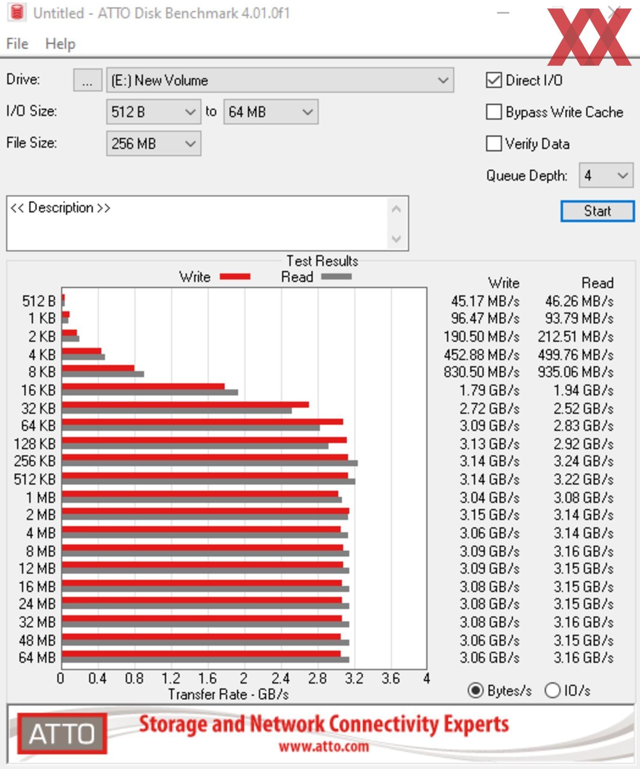
Task: Click the Write column header
Action: (504, 283)
